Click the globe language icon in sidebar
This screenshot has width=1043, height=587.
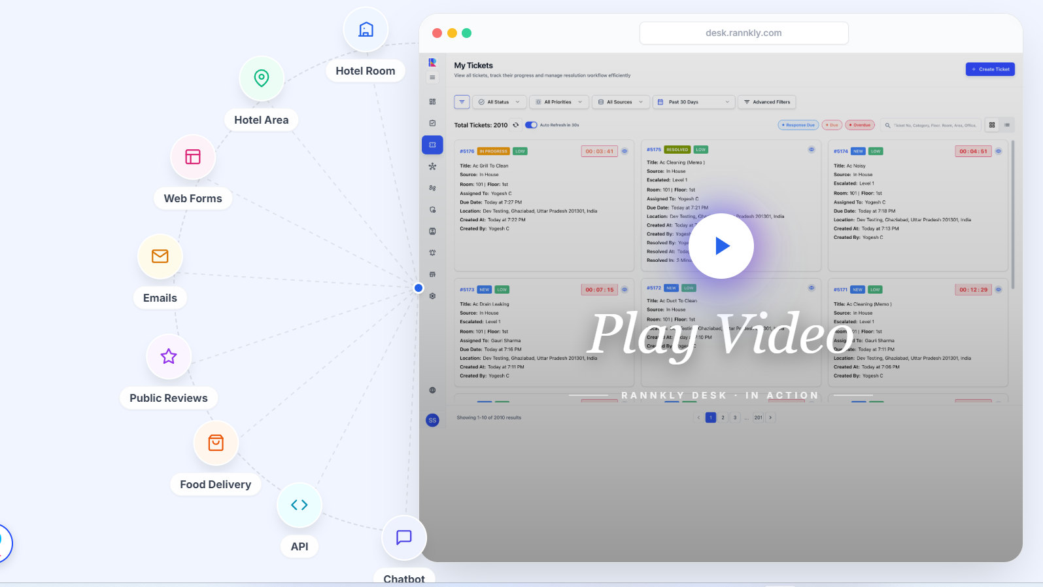[x=432, y=390]
